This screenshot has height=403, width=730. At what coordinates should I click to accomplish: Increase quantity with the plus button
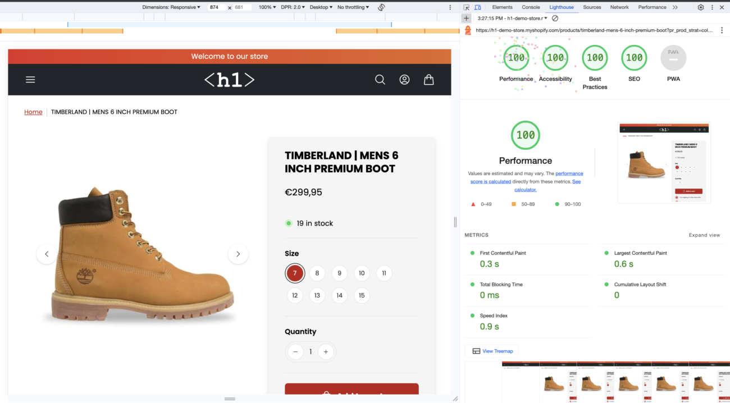[x=326, y=352]
